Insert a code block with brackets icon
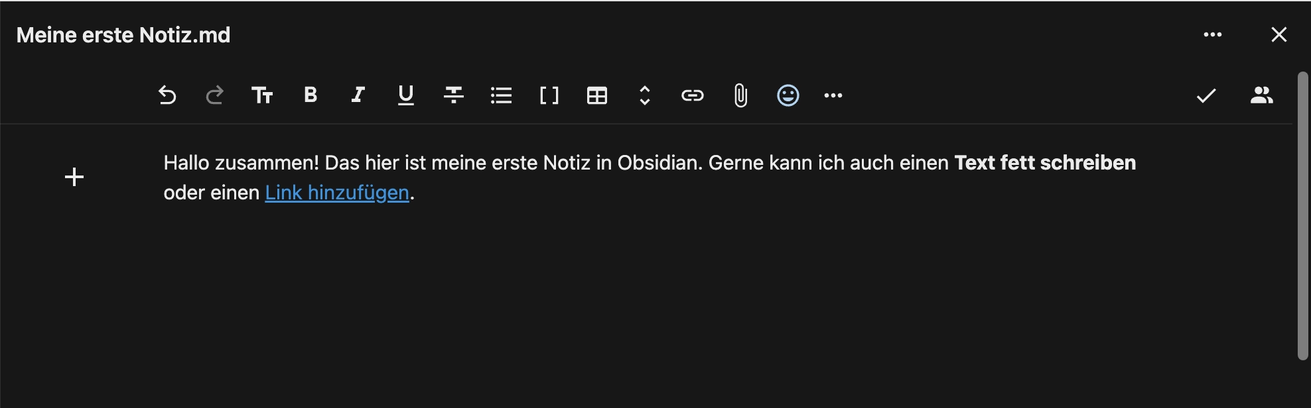 [549, 95]
